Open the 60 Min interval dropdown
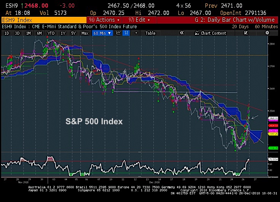280x202 pixels. tap(102, 33)
